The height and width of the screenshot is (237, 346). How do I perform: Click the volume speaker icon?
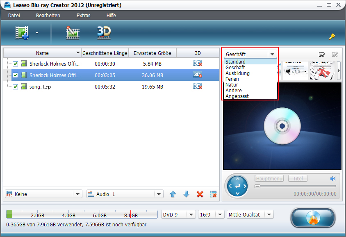point(333,178)
